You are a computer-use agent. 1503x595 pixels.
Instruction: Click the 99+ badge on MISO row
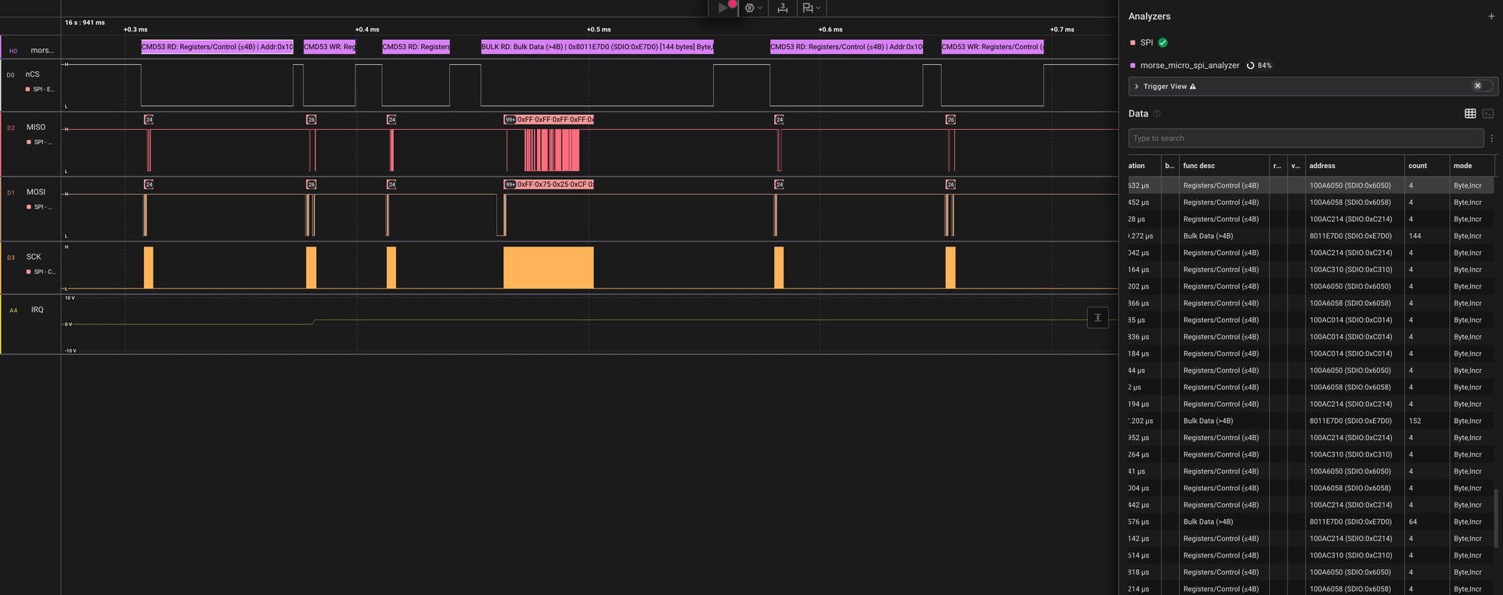click(510, 120)
